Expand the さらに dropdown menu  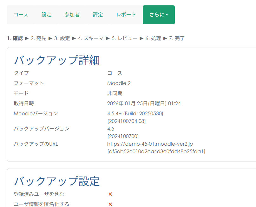pos(159,15)
